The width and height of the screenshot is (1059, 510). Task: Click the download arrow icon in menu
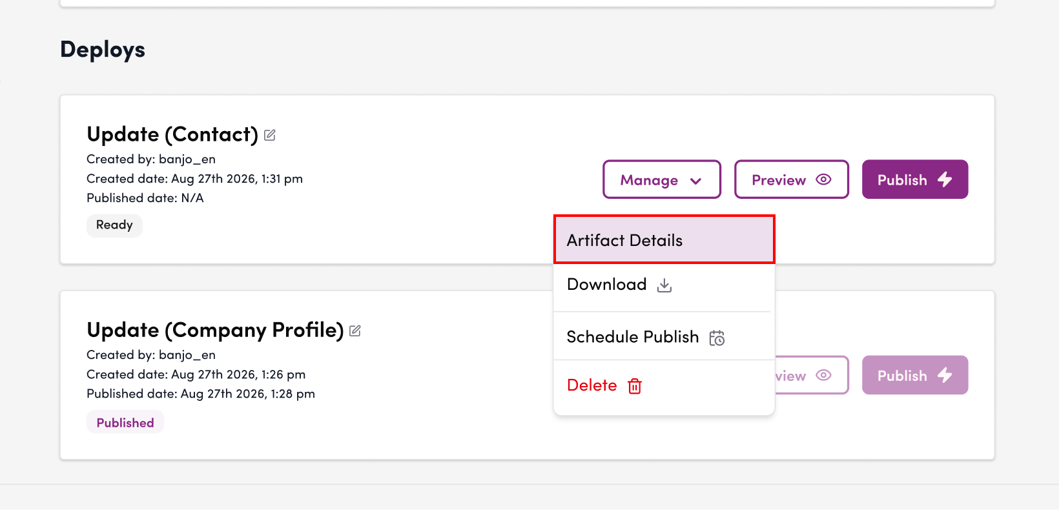664,285
